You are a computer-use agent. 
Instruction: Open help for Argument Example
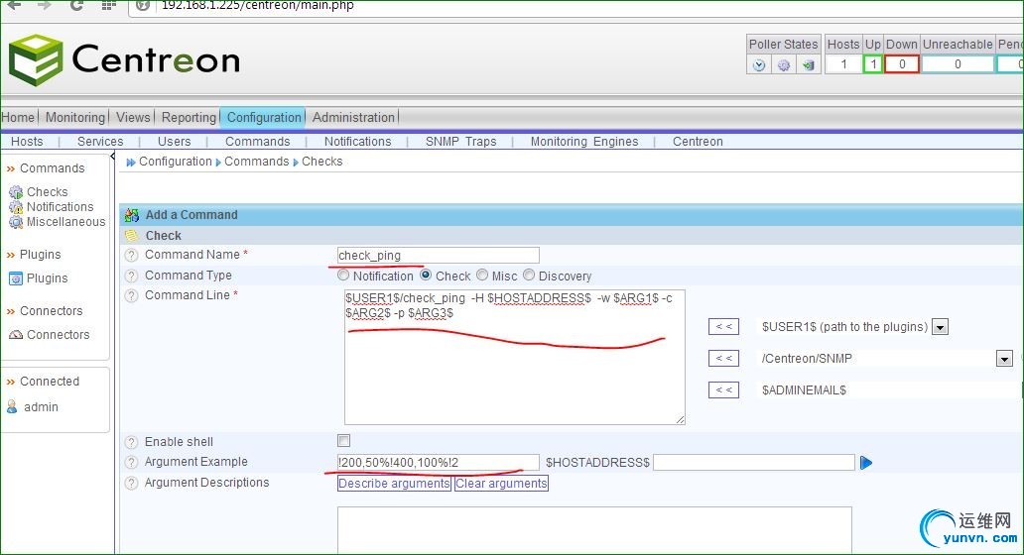131,462
